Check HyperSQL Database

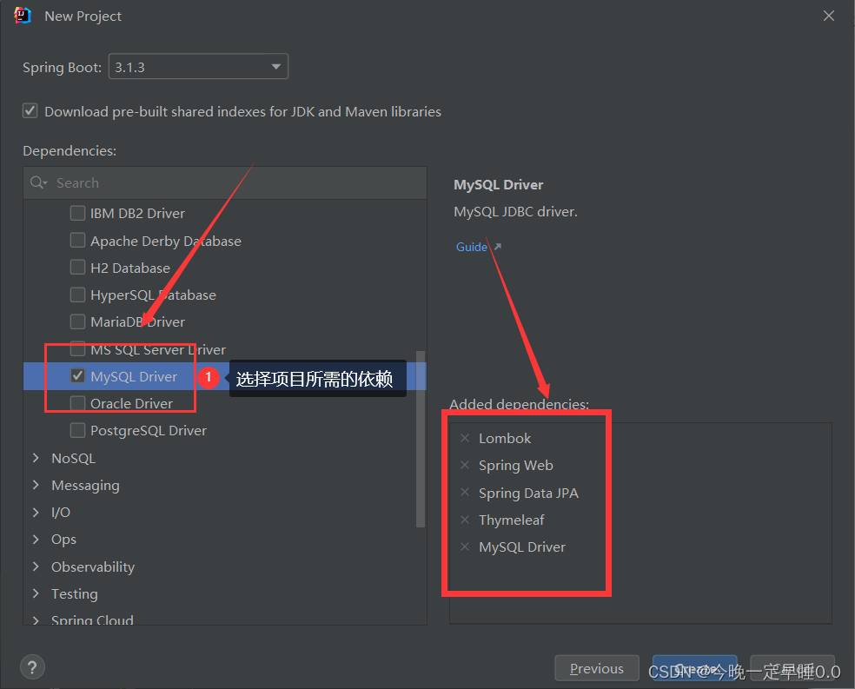click(77, 295)
